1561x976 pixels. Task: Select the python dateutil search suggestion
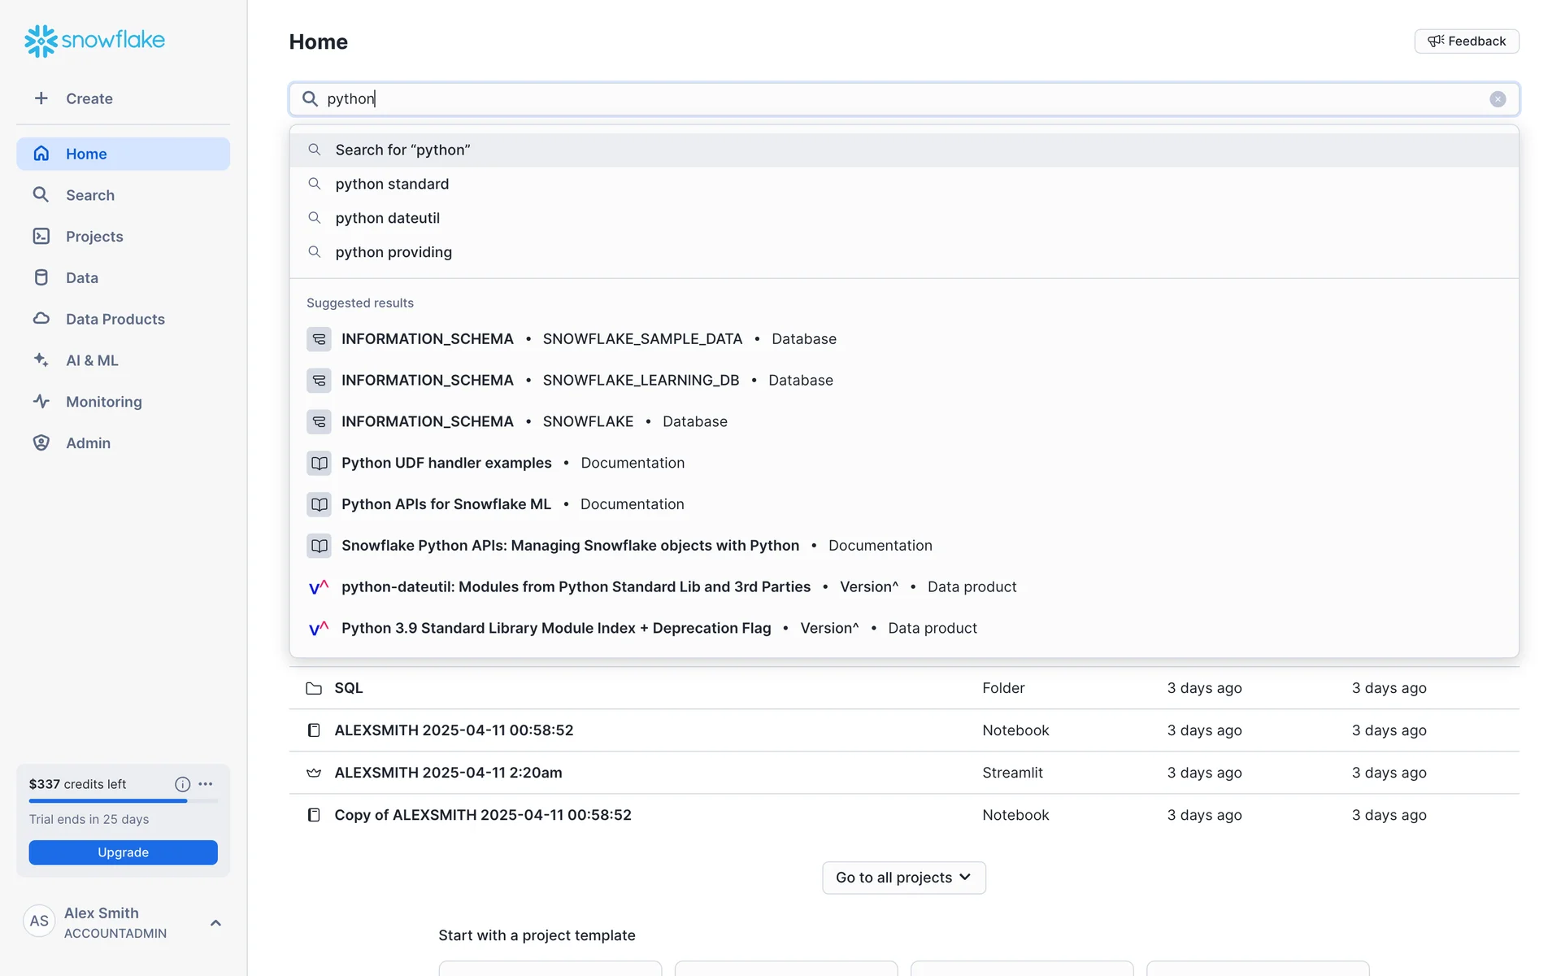(x=387, y=218)
